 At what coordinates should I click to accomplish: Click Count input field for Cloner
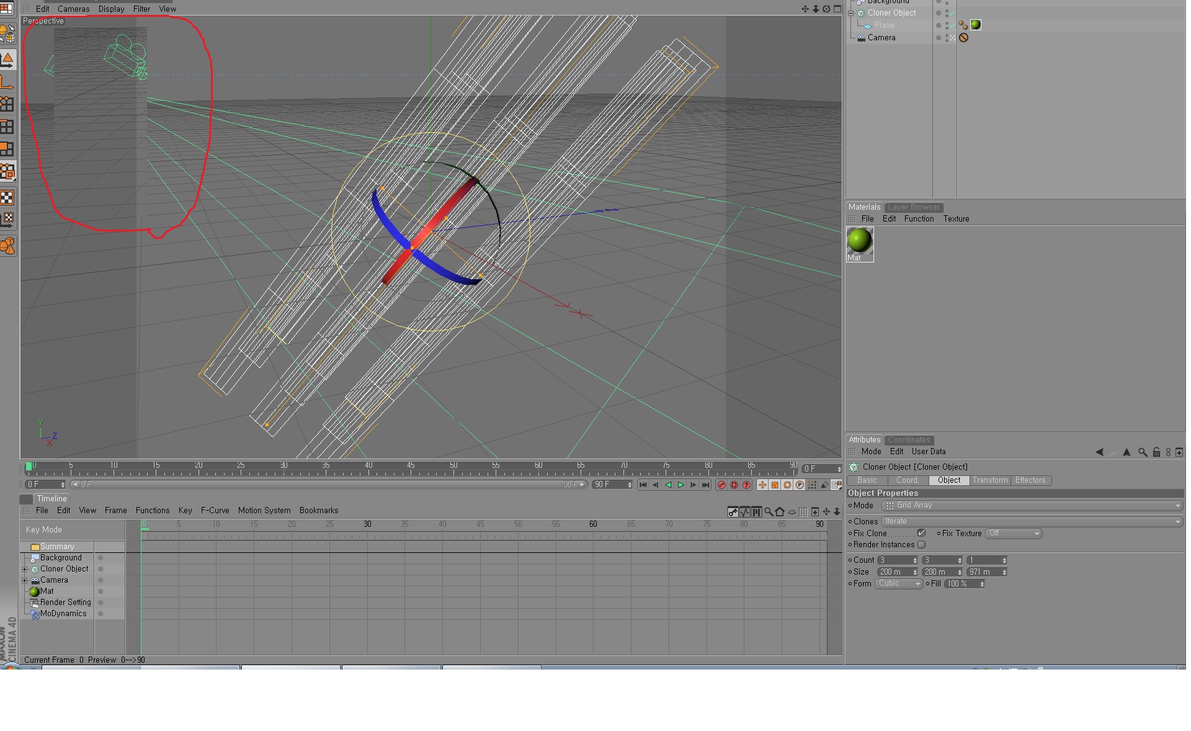pos(895,560)
